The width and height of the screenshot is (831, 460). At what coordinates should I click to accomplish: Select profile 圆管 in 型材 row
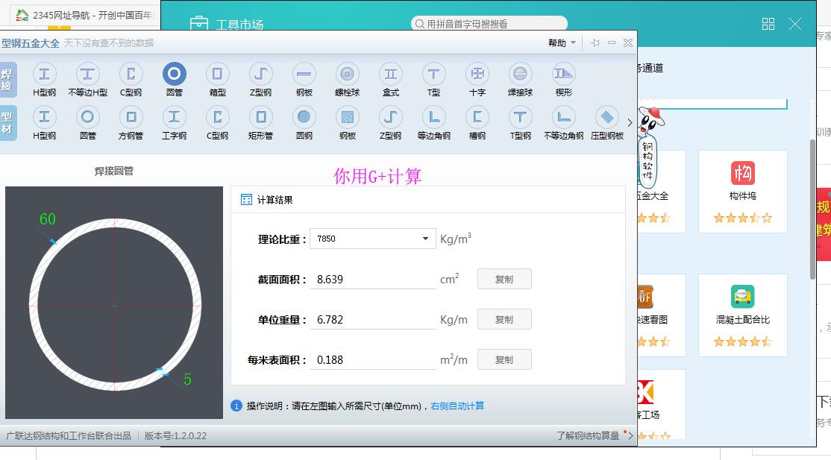[x=87, y=117]
